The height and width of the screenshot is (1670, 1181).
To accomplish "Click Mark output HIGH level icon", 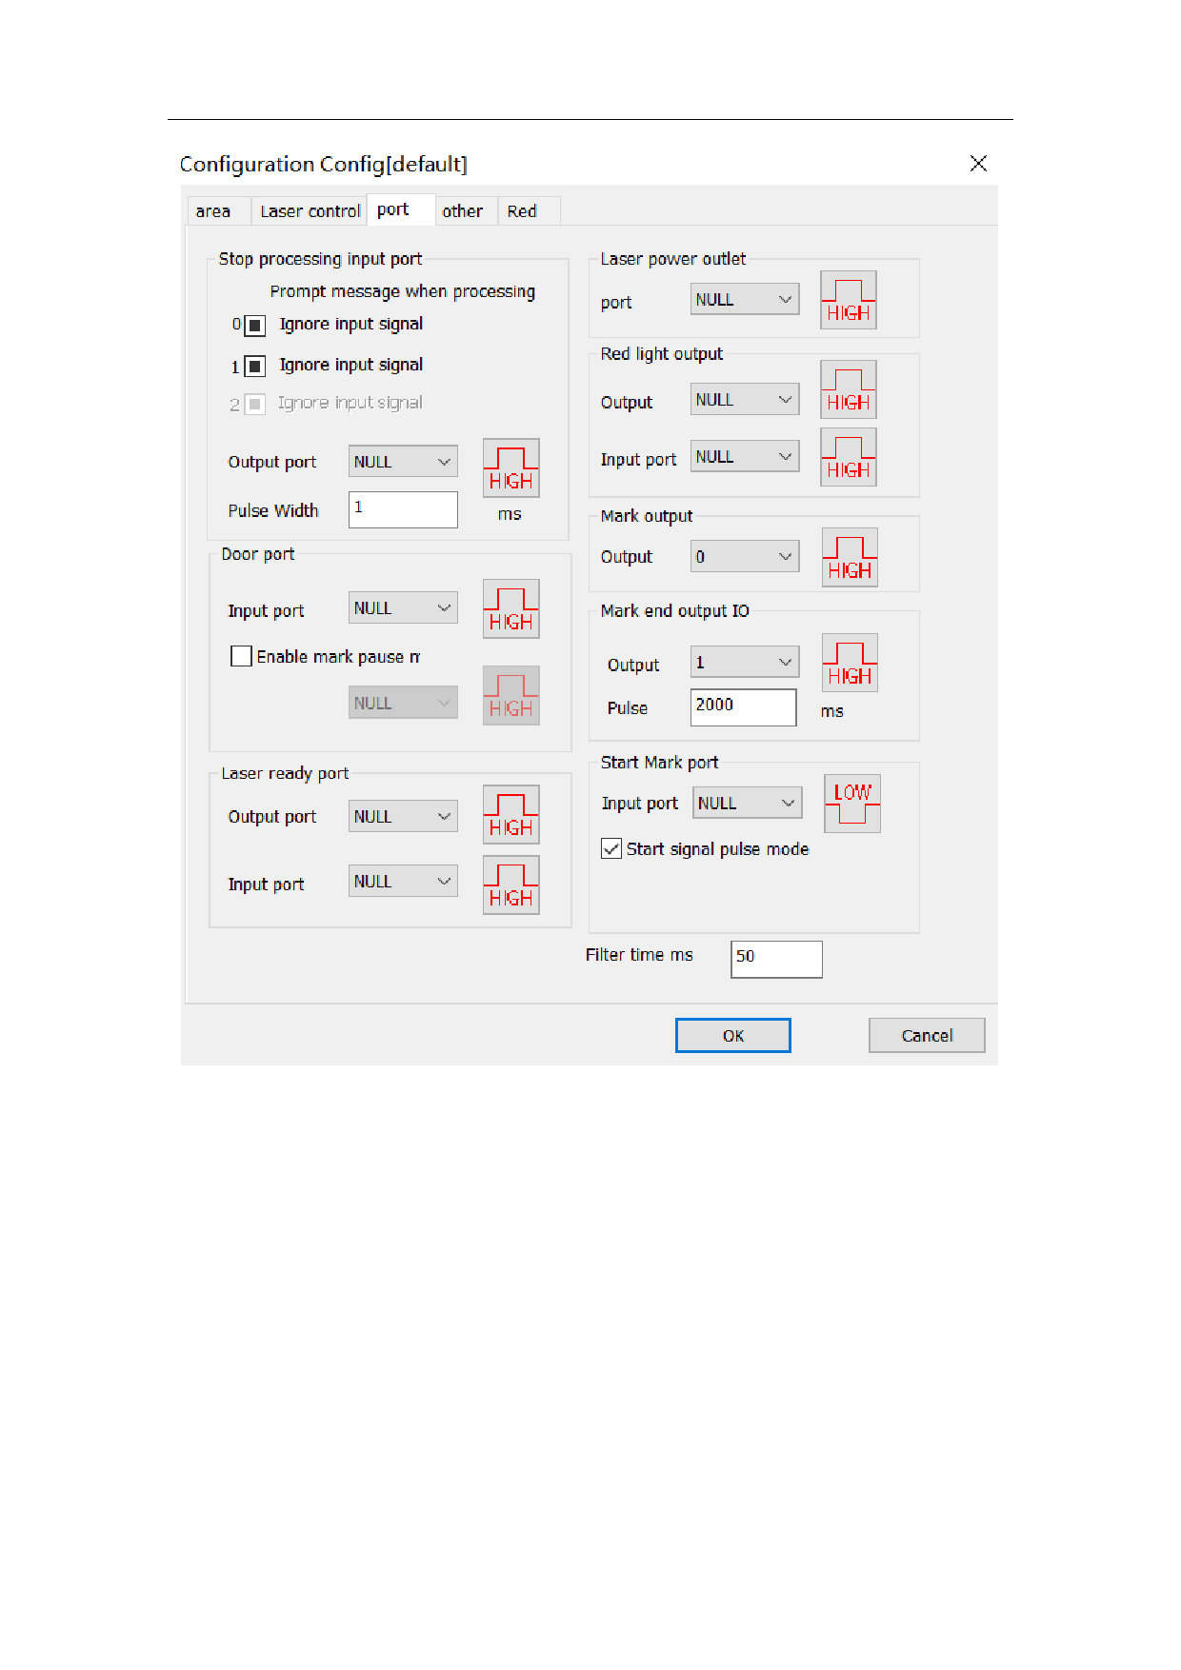I will [849, 558].
